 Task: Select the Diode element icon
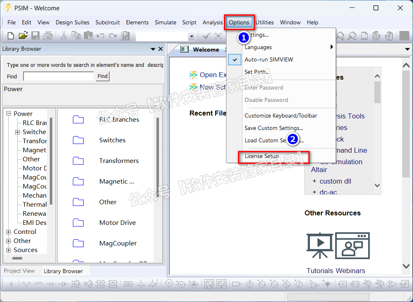click(x=63, y=284)
